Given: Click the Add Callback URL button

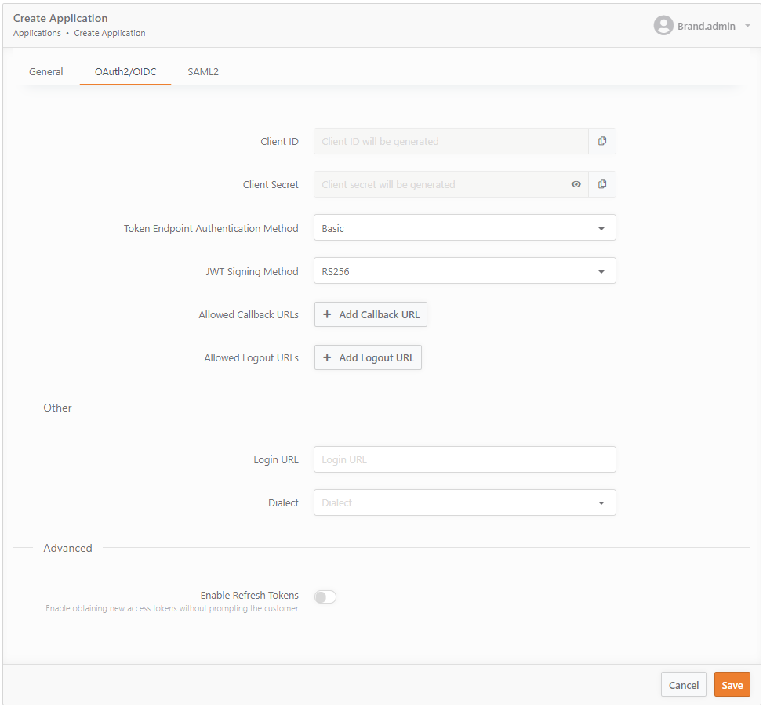Looking at the screenshot, I should 371,314.
